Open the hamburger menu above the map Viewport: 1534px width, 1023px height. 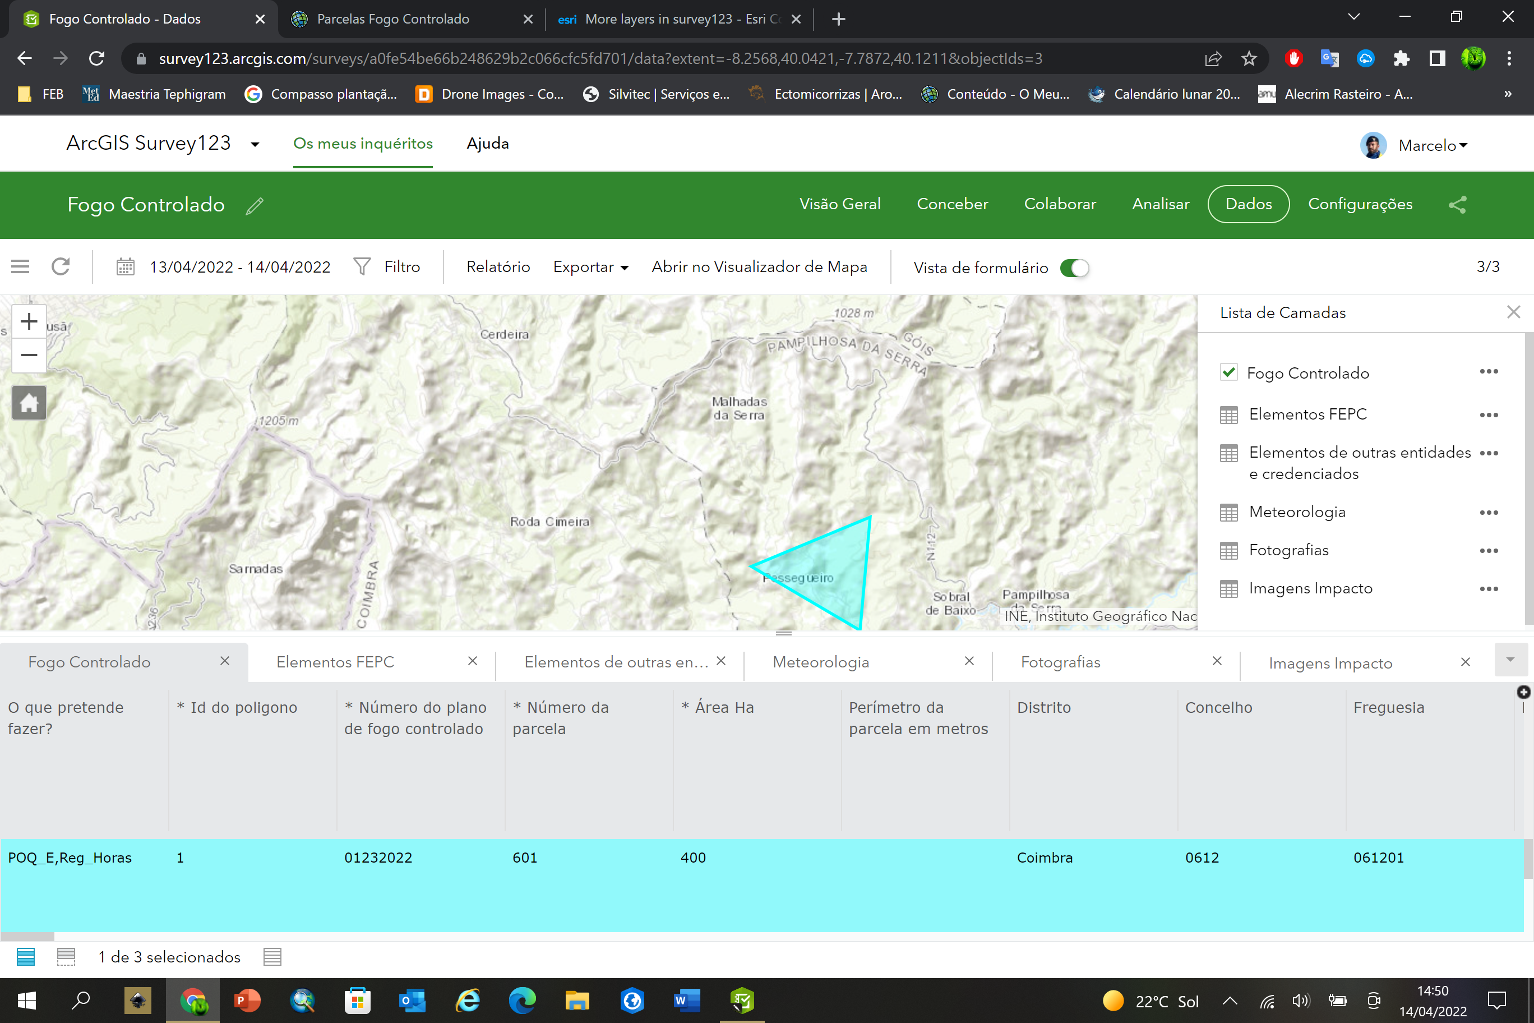tap(20, 266)
